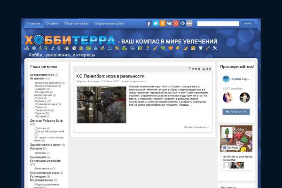Select Охота subcategory
Image resolution: width=282 pixels, height=188 pixels.
pos(39,98)
